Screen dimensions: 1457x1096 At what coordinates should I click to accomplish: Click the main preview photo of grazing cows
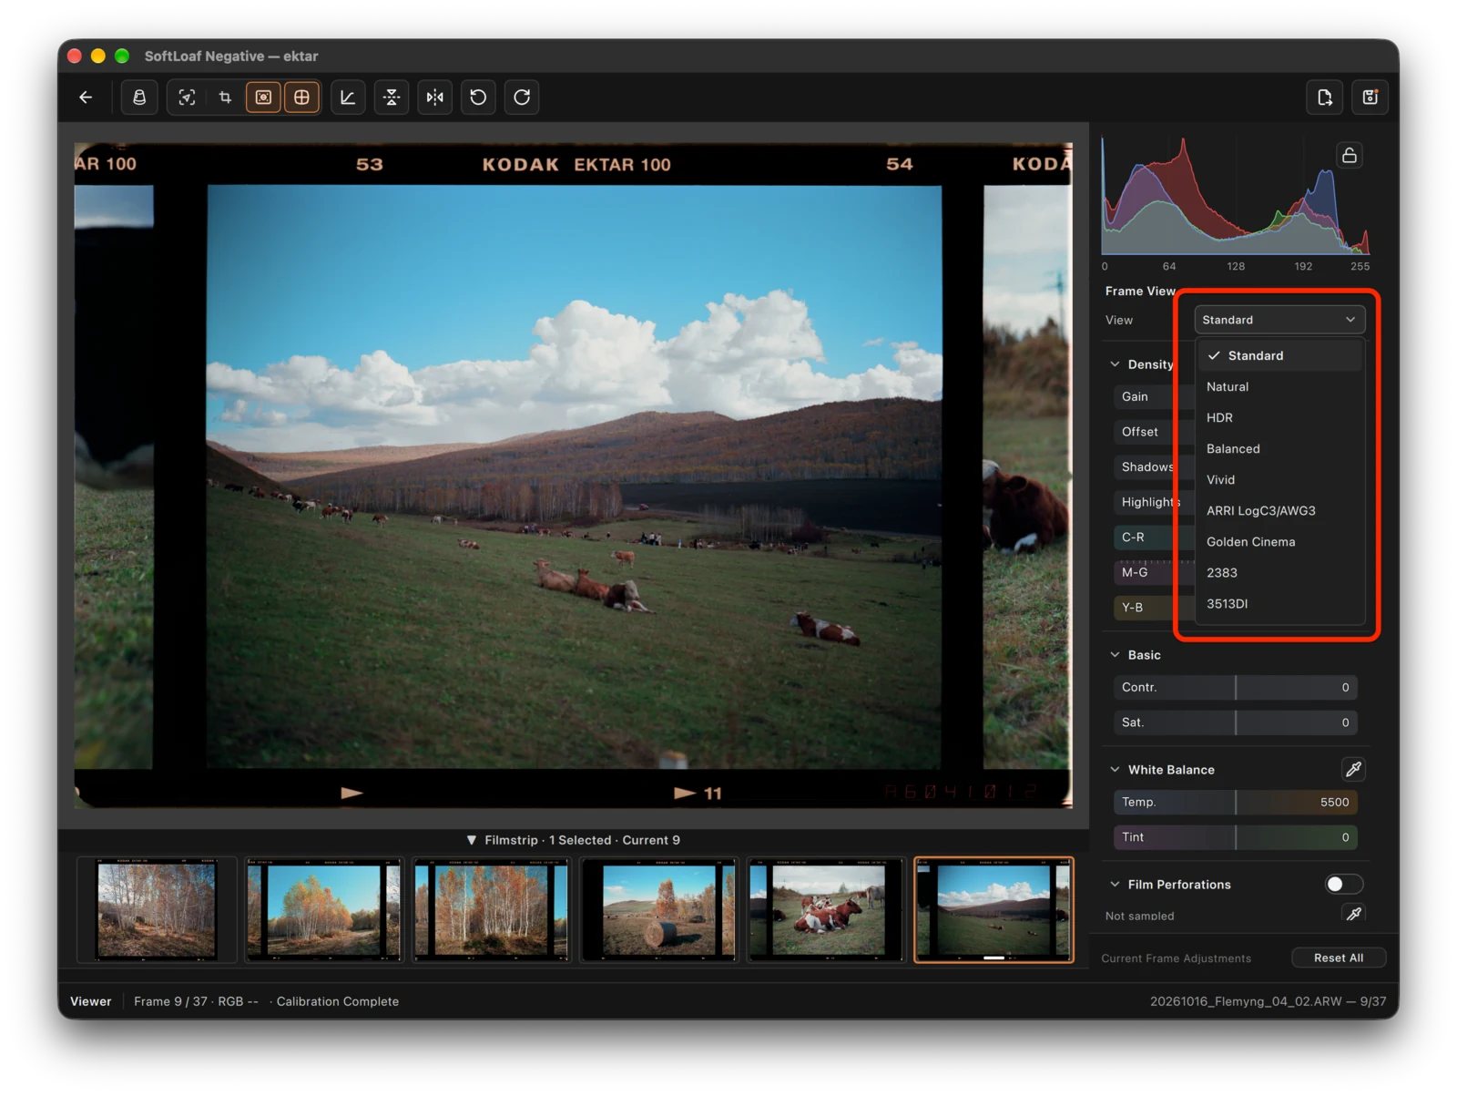coord(575,476)
